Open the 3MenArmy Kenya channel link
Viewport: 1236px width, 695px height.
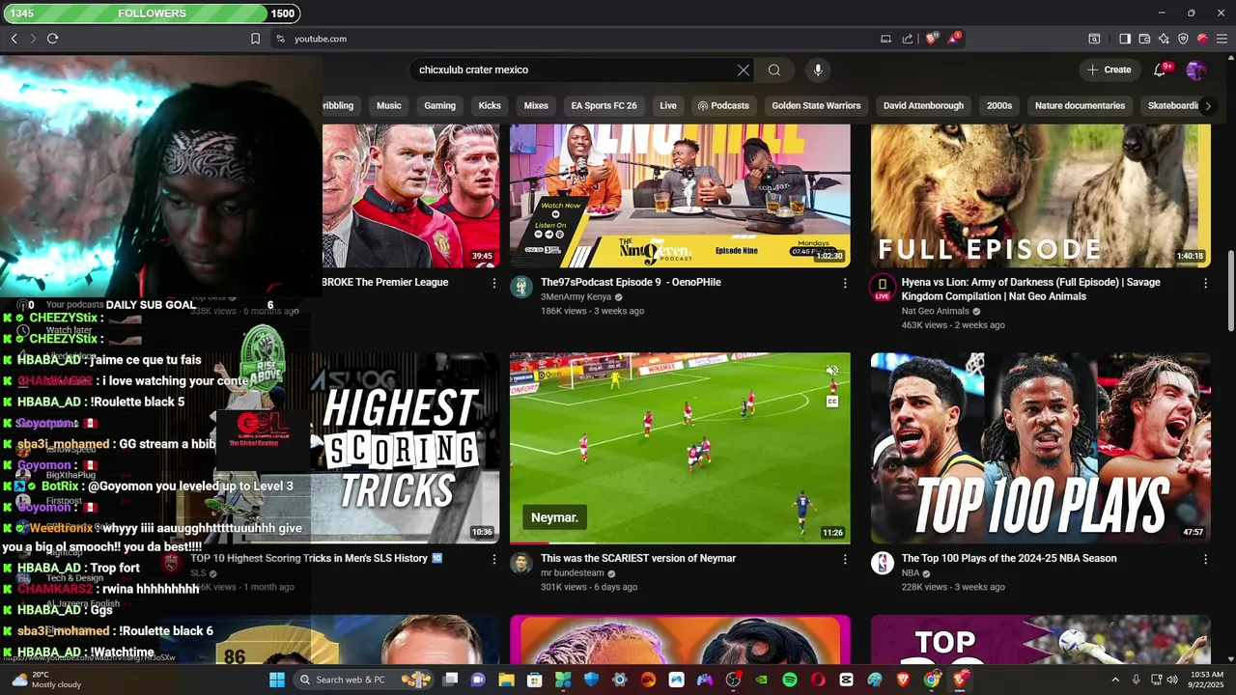pos(576,297)
